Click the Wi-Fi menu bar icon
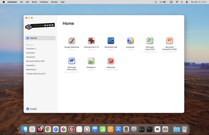 pyautogui.click(x=177, y=2)
